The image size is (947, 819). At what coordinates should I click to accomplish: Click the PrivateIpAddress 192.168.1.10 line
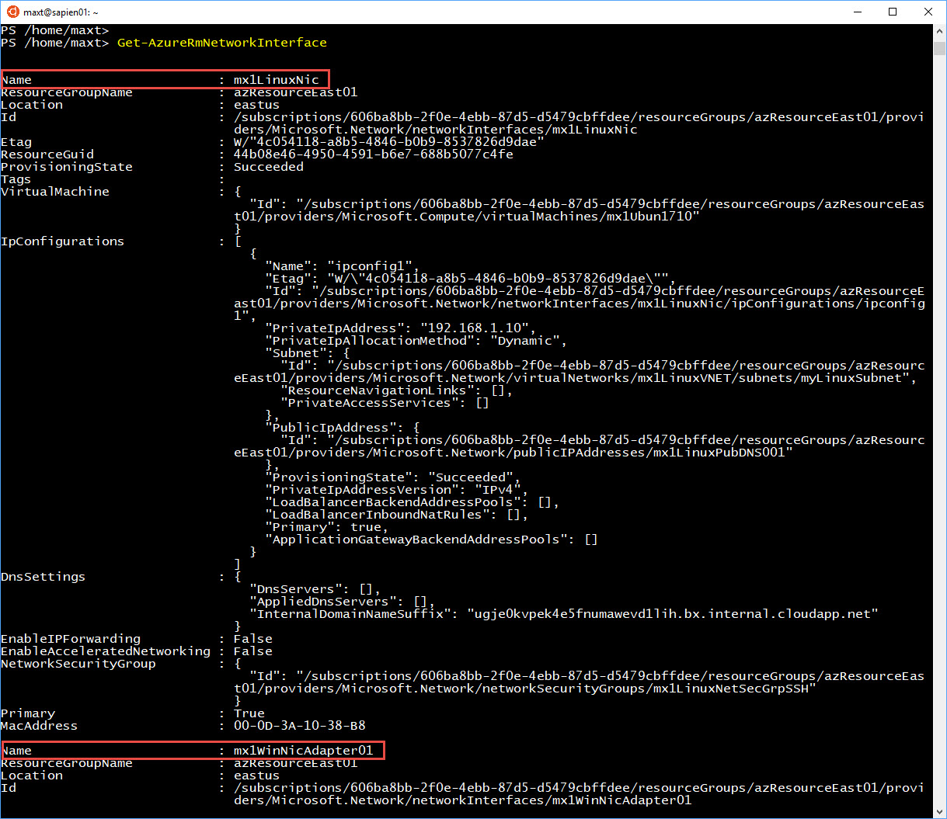[x=400, y=328]
